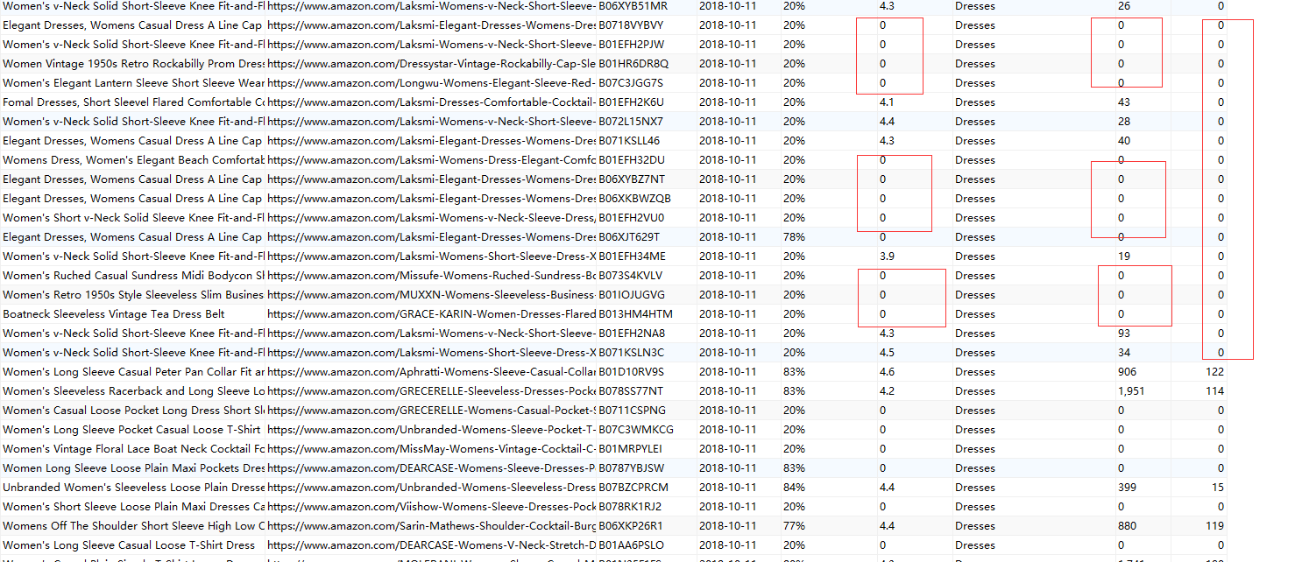Click the 880 review count cell

tap(1127, 525)
